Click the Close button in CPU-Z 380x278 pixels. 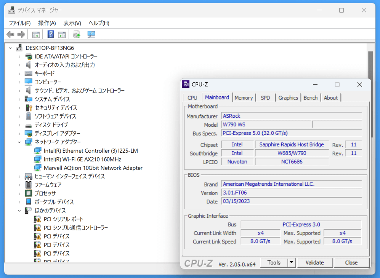click(351, 262)
